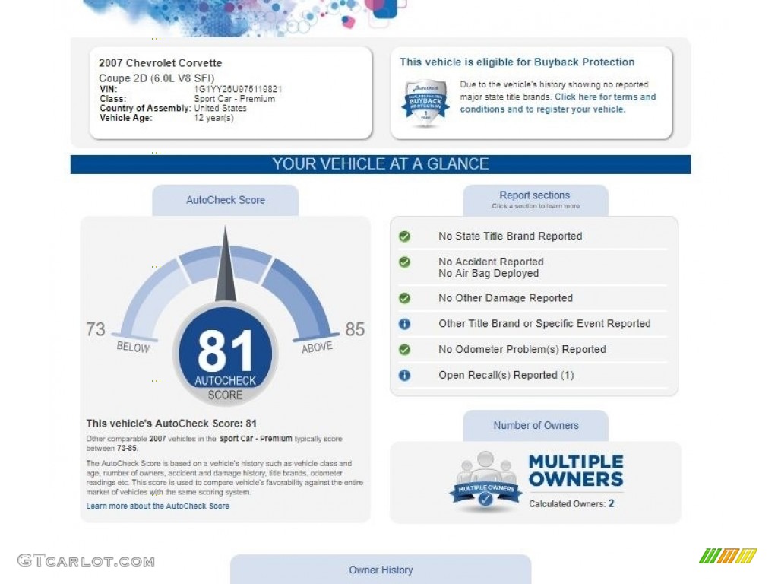Click the Buyback Protection shield badge
Image resolution: width=778 pixels, height=584 pixels.
pyautogui.click(x=425, y=103)
